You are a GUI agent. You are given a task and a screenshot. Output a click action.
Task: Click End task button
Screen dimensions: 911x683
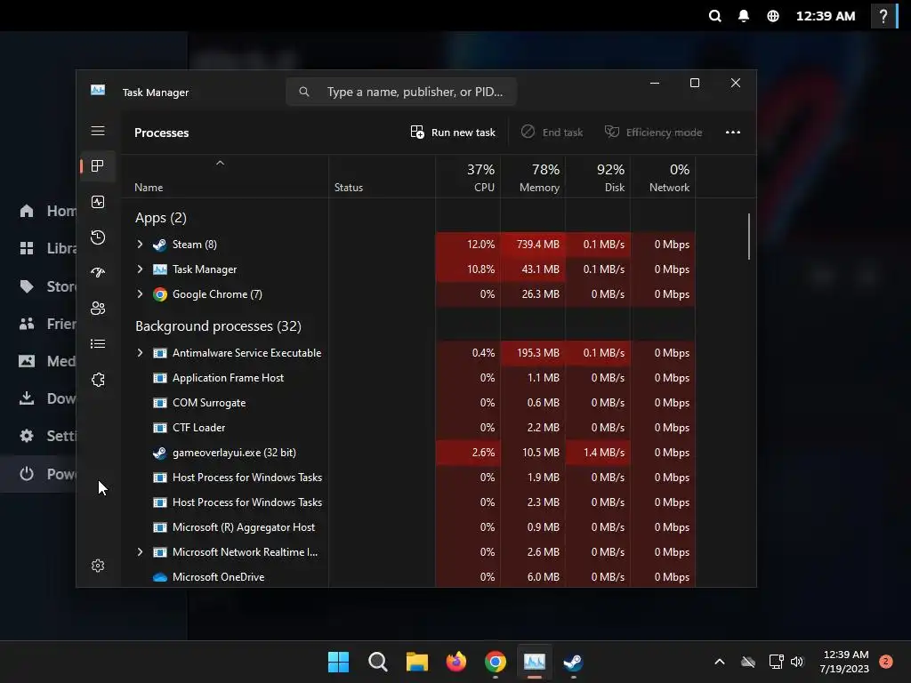coord(552,133)
